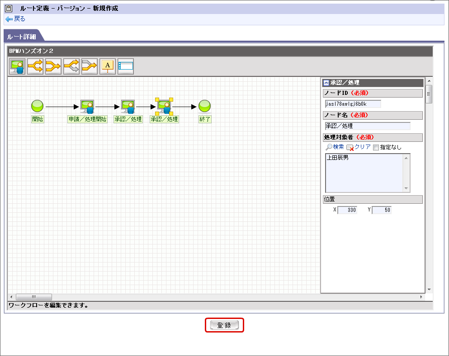Image resolution: width=449 pixels, height=356 pixels.
Task: Click the ノード名 (必須) header
Action: (373, 115)
